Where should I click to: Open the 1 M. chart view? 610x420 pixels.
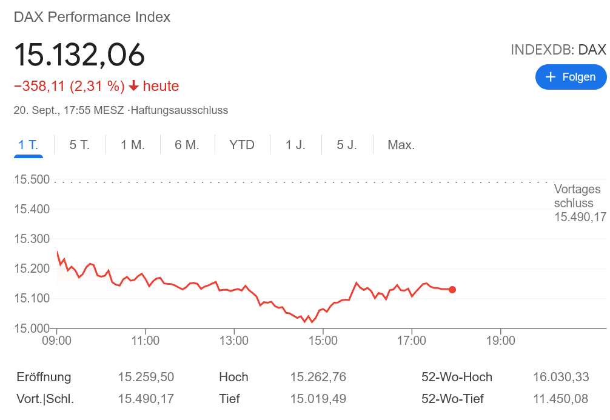(x=132, y=144)
